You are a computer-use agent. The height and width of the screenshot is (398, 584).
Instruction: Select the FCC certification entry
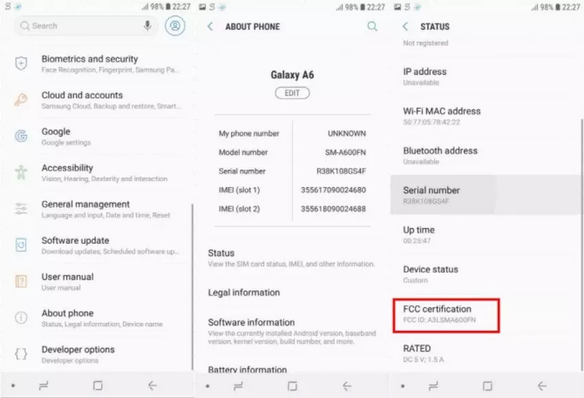pos(446,314)
